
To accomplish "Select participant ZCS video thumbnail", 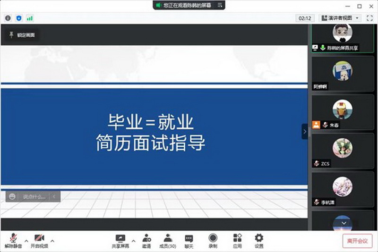I will [x=343, y=152].
